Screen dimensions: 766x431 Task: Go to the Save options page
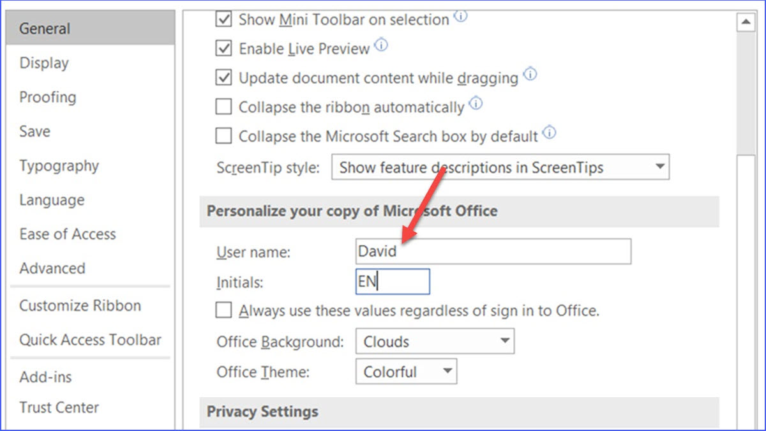(34, 132)
